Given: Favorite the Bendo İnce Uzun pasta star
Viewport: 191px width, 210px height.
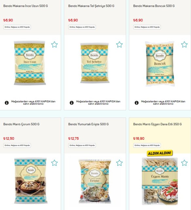Looking at the screenshot, I should click(x=54, y=45).
